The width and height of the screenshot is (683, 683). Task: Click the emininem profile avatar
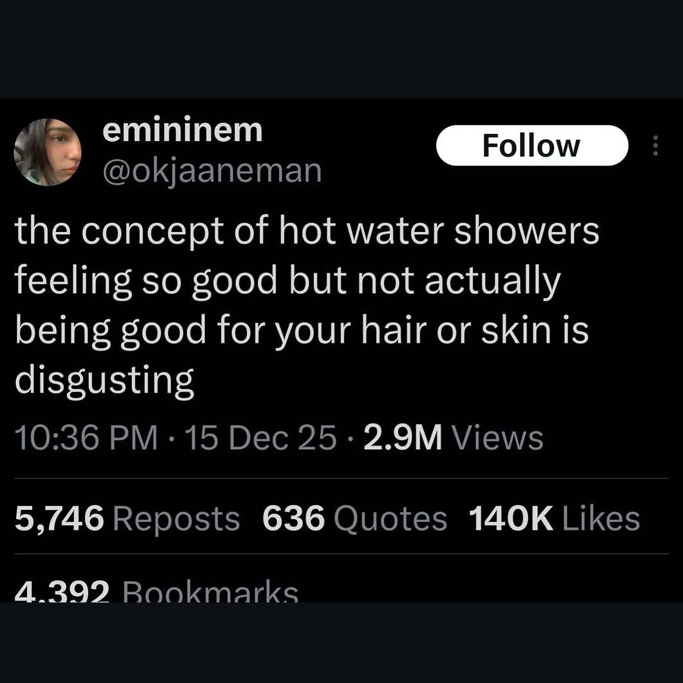click(x=48, y=152)
